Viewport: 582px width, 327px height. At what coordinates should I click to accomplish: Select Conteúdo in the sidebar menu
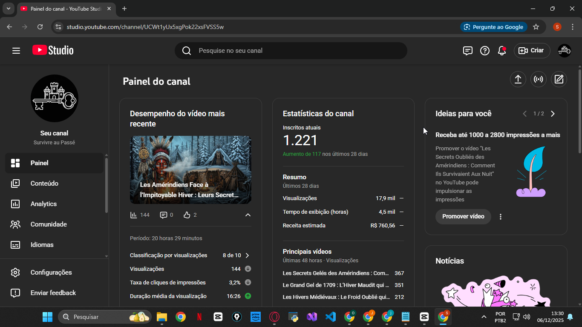click(x=44, y=184)
